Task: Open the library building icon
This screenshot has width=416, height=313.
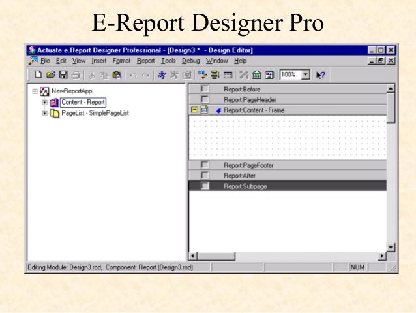Action: click(x=256, y=75)
